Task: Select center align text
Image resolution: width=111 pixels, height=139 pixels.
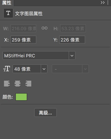Action: point(17,84)
